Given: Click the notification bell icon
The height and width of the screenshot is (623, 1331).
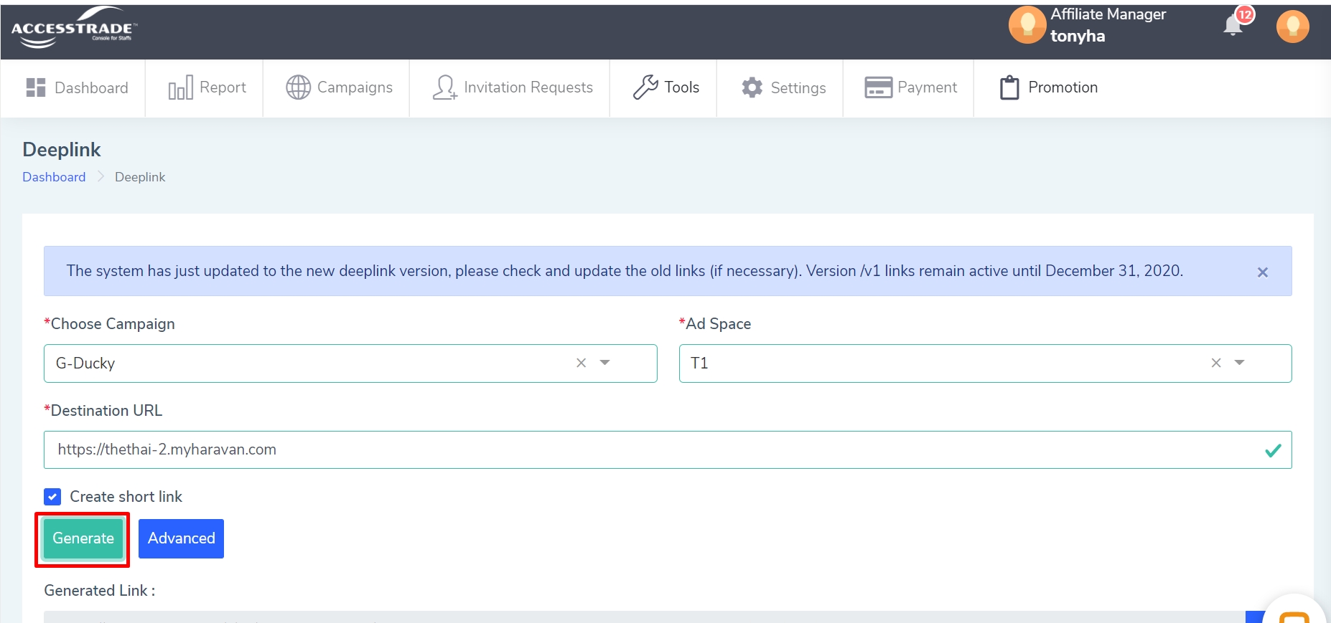Looking at the screenshot, I should [1233, 27].
